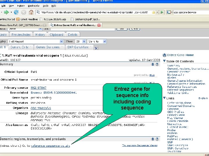Go to the browser Home page icon
The height and width of the screenshot is (156, 209).
(31, 12)
